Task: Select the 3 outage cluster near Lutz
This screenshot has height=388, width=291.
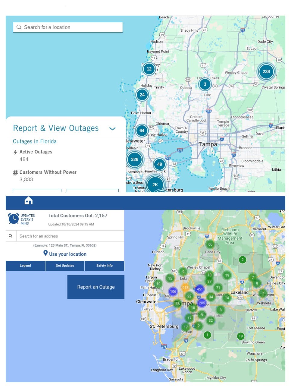Action: point(205,84)
